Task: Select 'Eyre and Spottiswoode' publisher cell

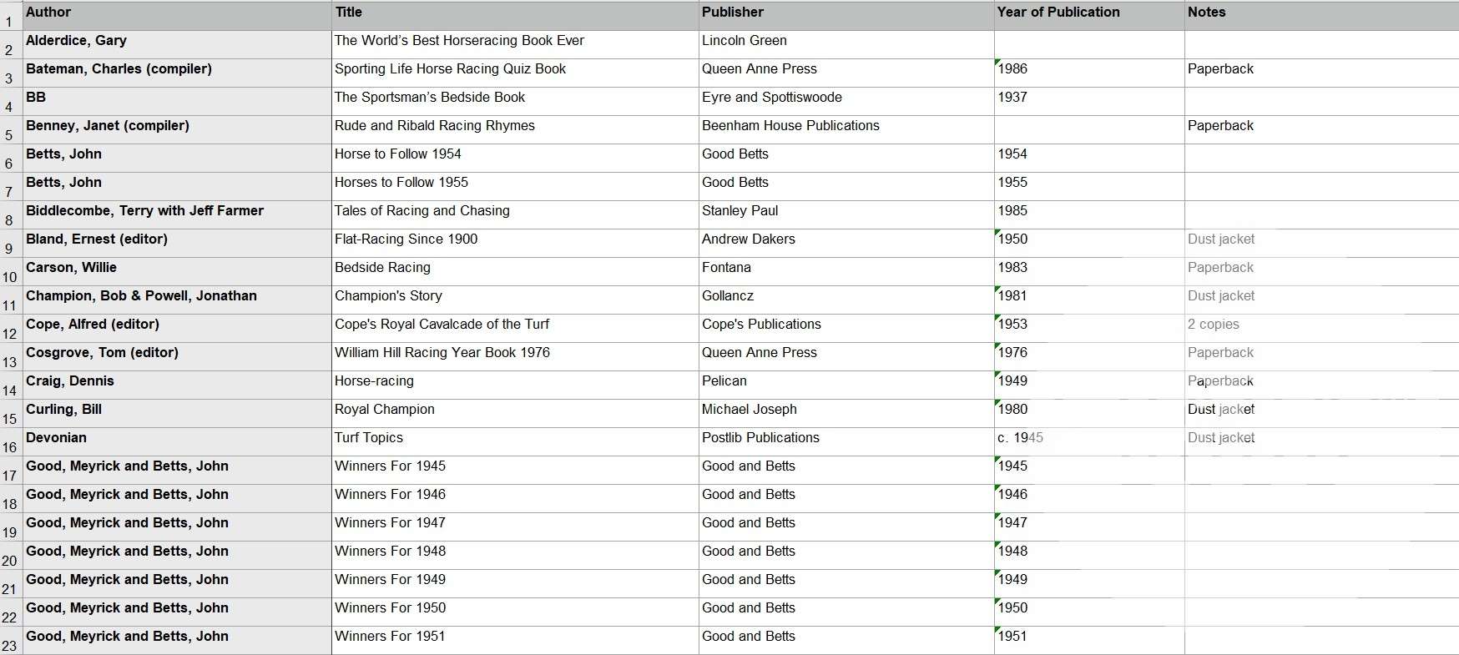Action: 846,102
